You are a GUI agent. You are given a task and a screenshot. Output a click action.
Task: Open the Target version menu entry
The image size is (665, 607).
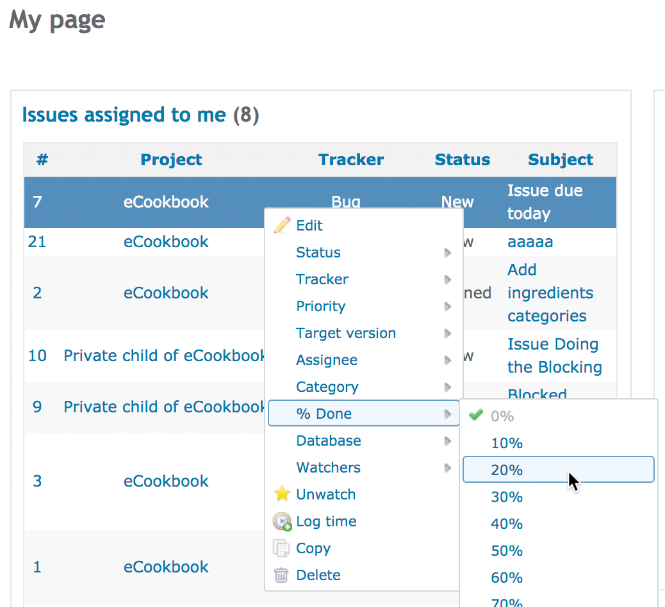[363, 333]
